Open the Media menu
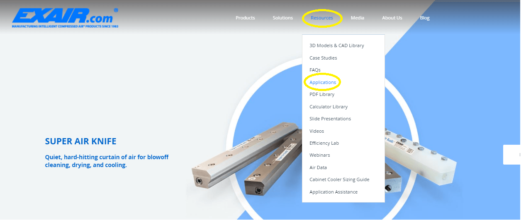521x220 pixels. [357, 18]
